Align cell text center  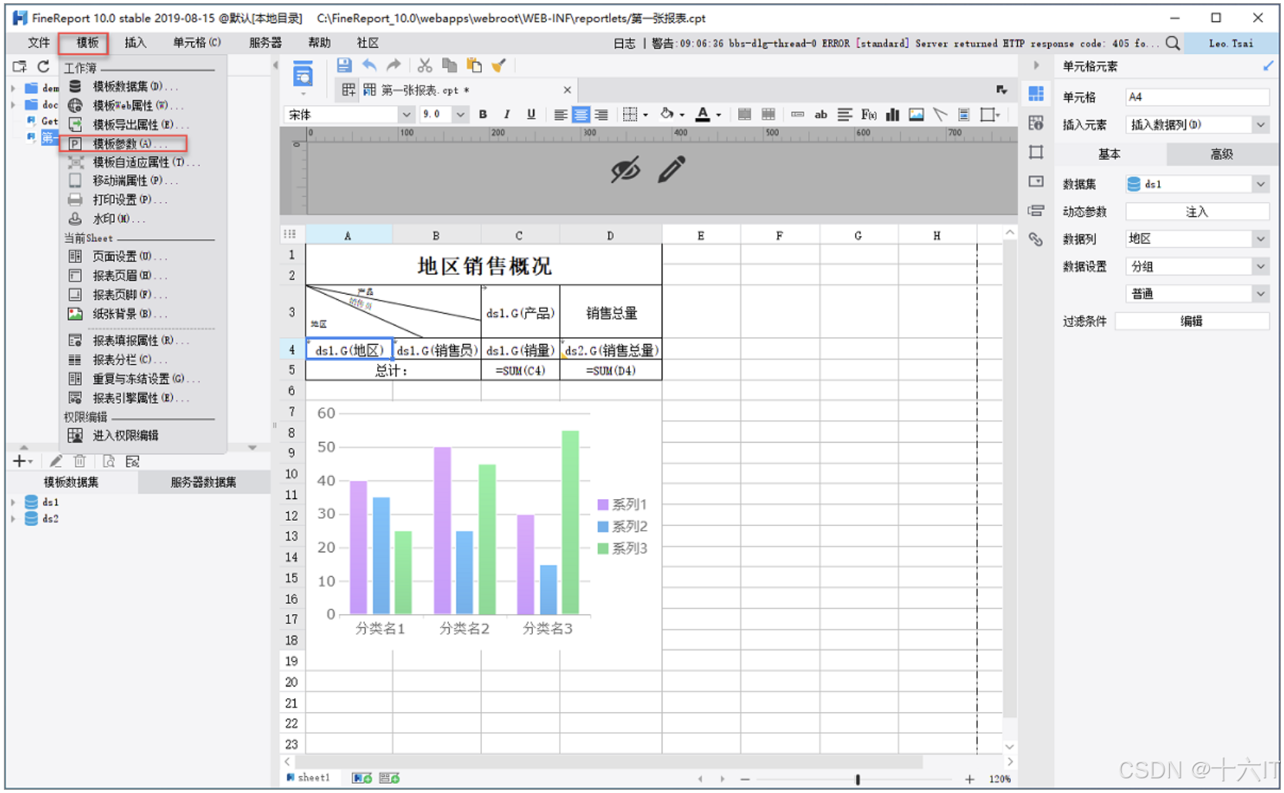click(x=581, y=115)
